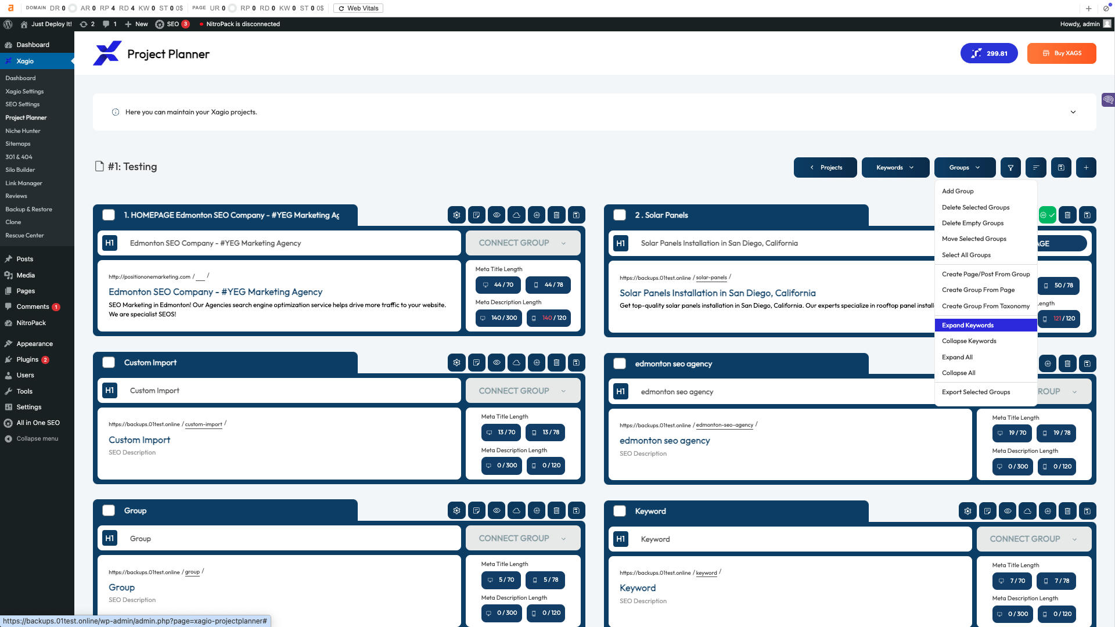Click green AI status icon of Solar Panels
Viewport: 1115px width, 627px height.
[x=1048, y=215]
